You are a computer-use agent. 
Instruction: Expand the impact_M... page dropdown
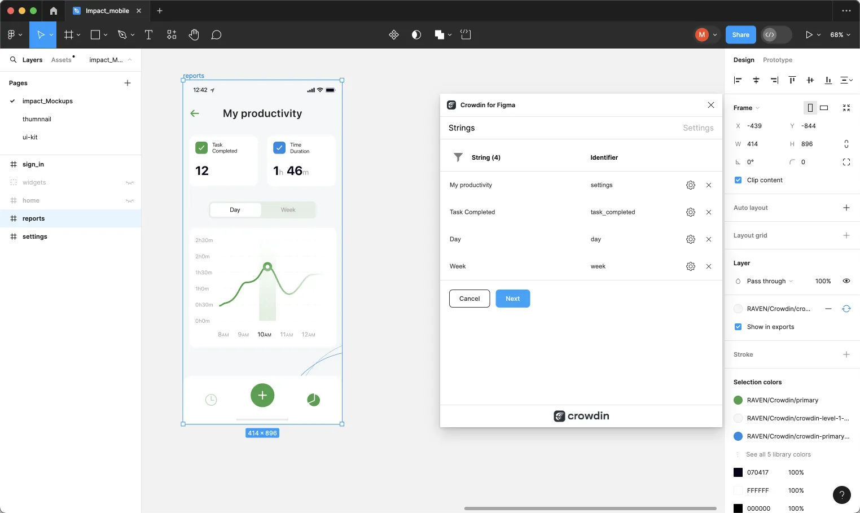[111, 60]
